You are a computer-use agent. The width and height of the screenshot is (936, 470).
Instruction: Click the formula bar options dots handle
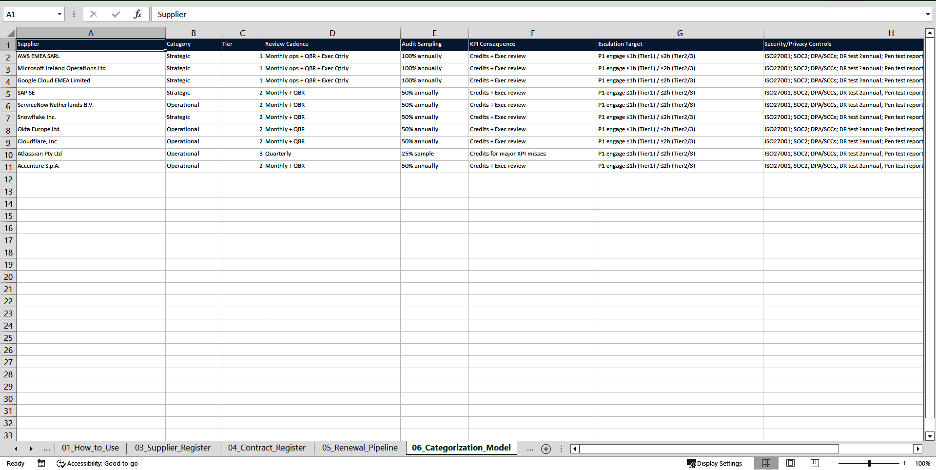coord(74,14)
